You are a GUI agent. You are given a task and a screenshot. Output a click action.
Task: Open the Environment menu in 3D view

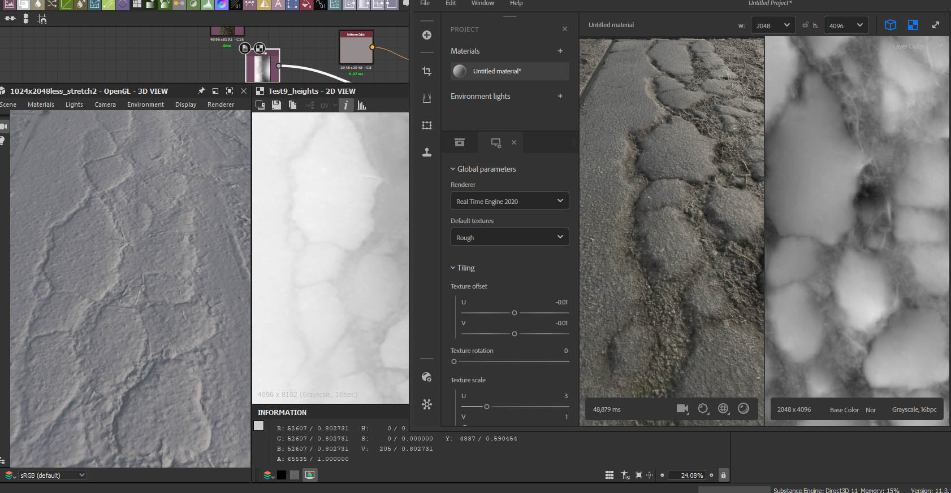pyautogui.click(x=145, y=104)
